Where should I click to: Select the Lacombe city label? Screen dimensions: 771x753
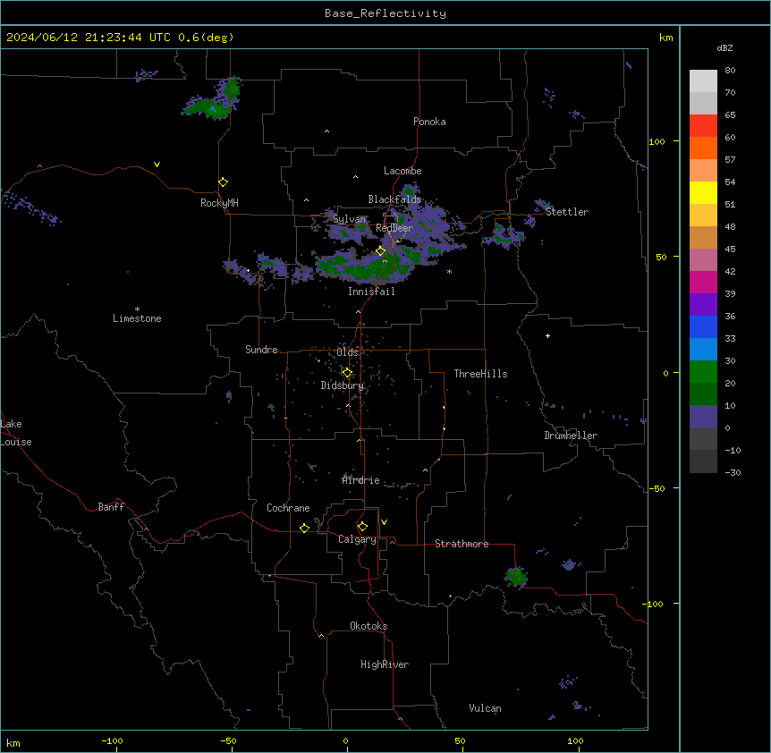pos(402,171)
